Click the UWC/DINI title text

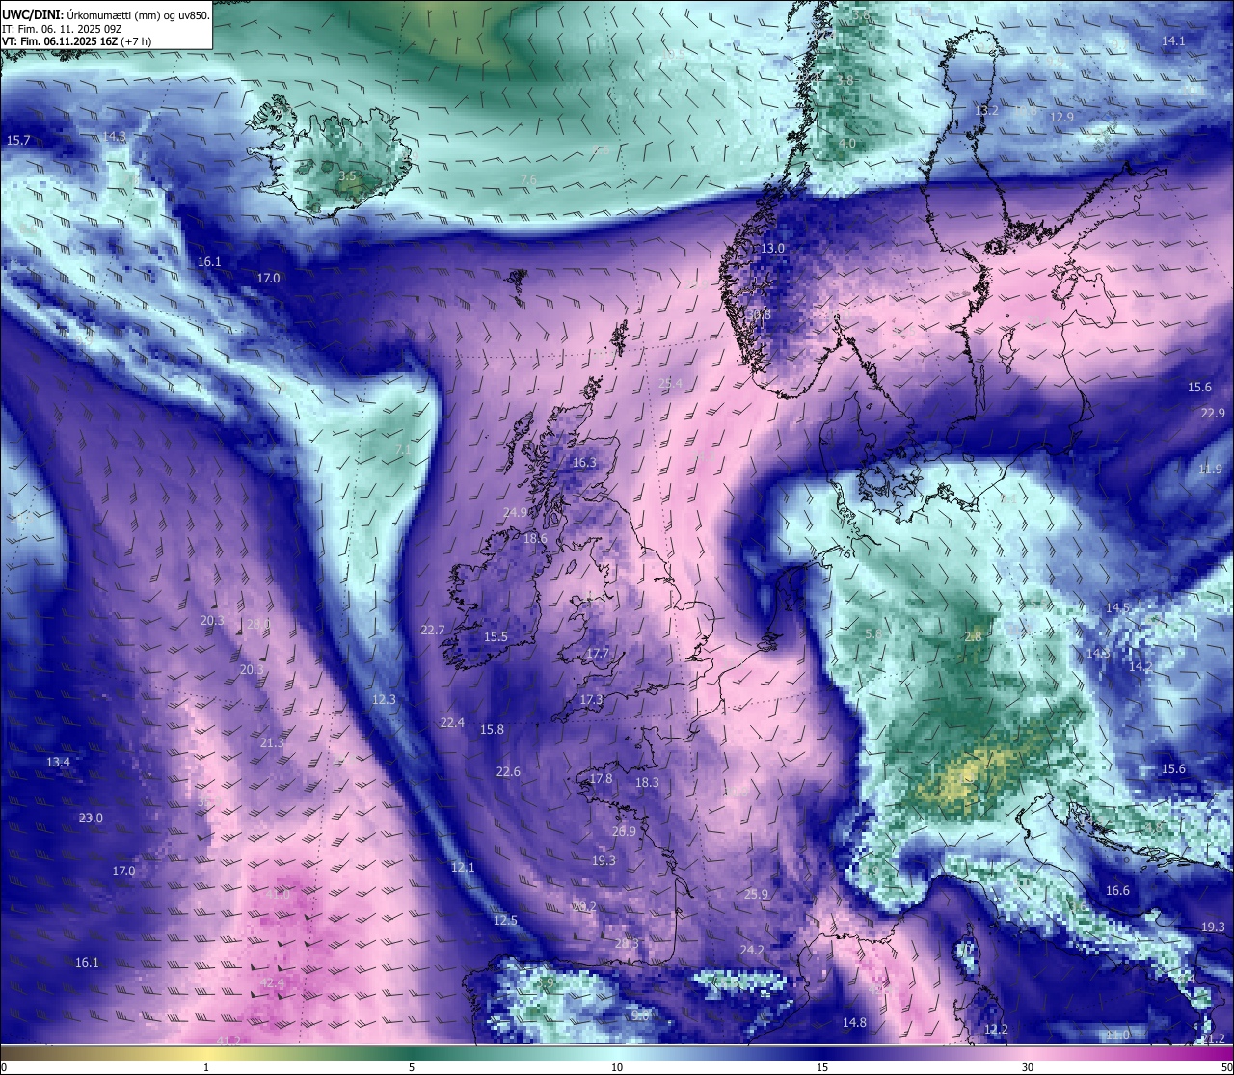tap(33, 14)
